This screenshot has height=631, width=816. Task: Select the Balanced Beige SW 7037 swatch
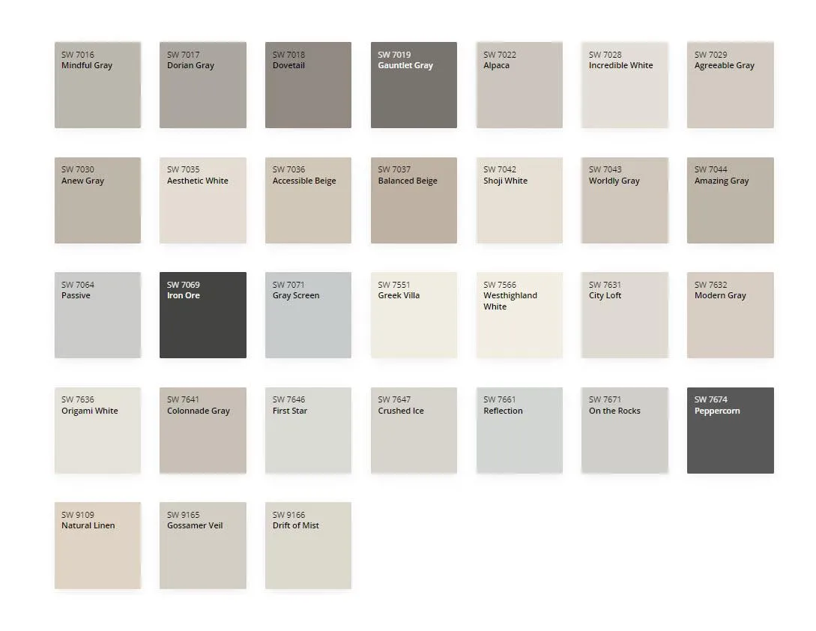(414, 200)
